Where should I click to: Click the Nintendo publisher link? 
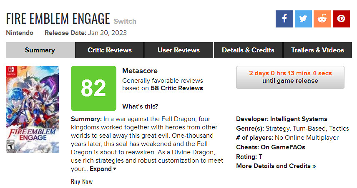(x=19, y=32)
